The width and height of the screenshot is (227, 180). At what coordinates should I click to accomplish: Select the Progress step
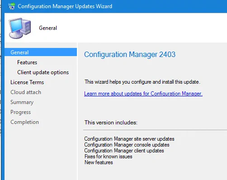pos(21,112)
